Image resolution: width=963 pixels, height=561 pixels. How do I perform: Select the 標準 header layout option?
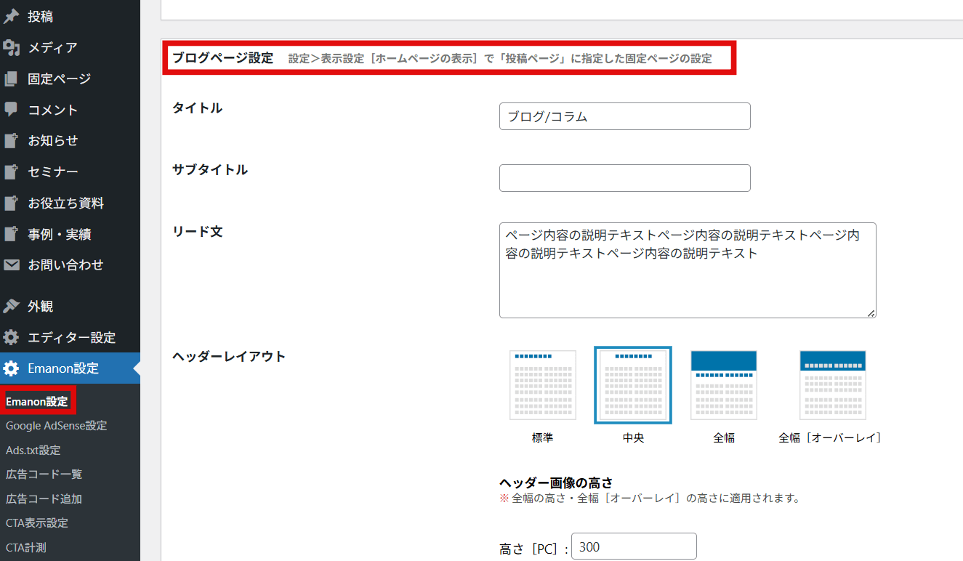click(543, 385)
